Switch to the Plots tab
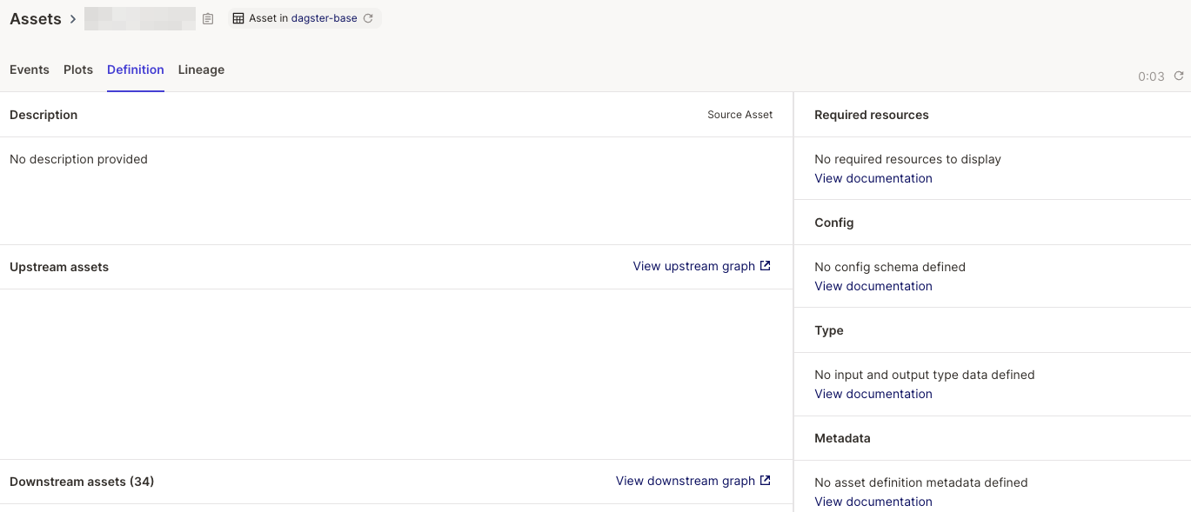1191x512 pixels. pyautogui.click(x=77, y=70)
